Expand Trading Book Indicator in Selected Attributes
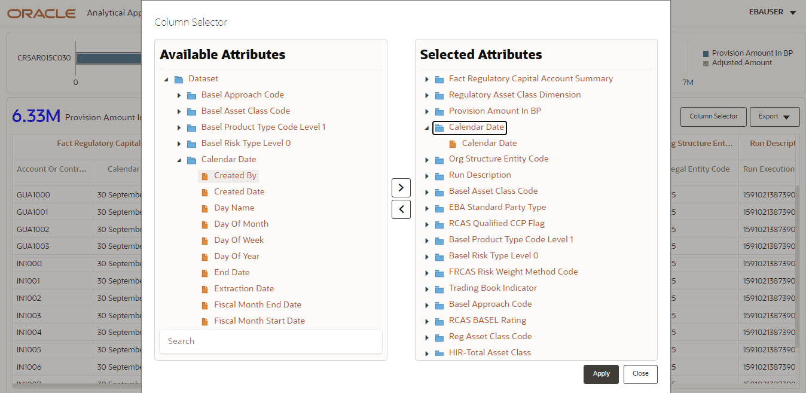Viewport: 806px width, 393px height. click(427, 288)
